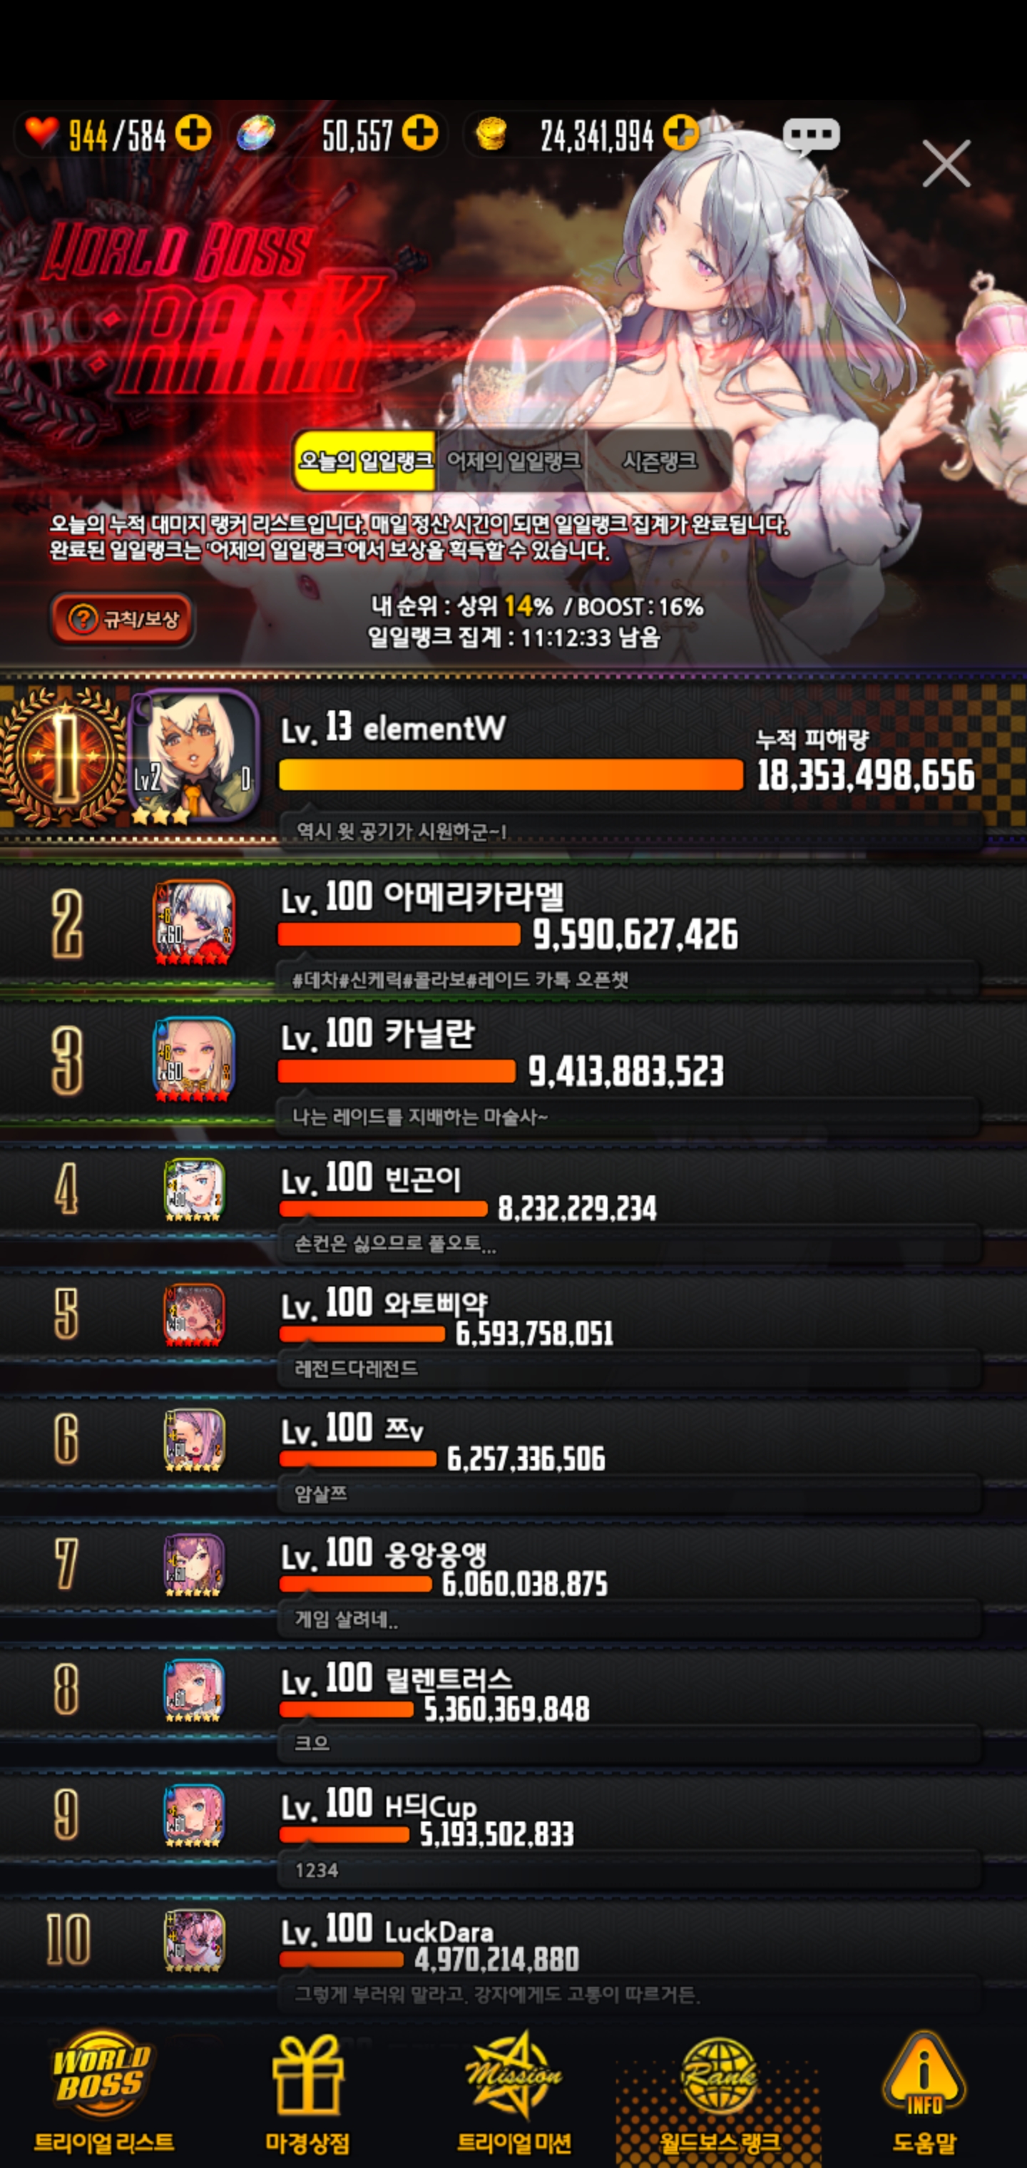The image size is (1027, 2168).
Task: View rank 1 elementW character portrait
Action: [x=193, y=756]
